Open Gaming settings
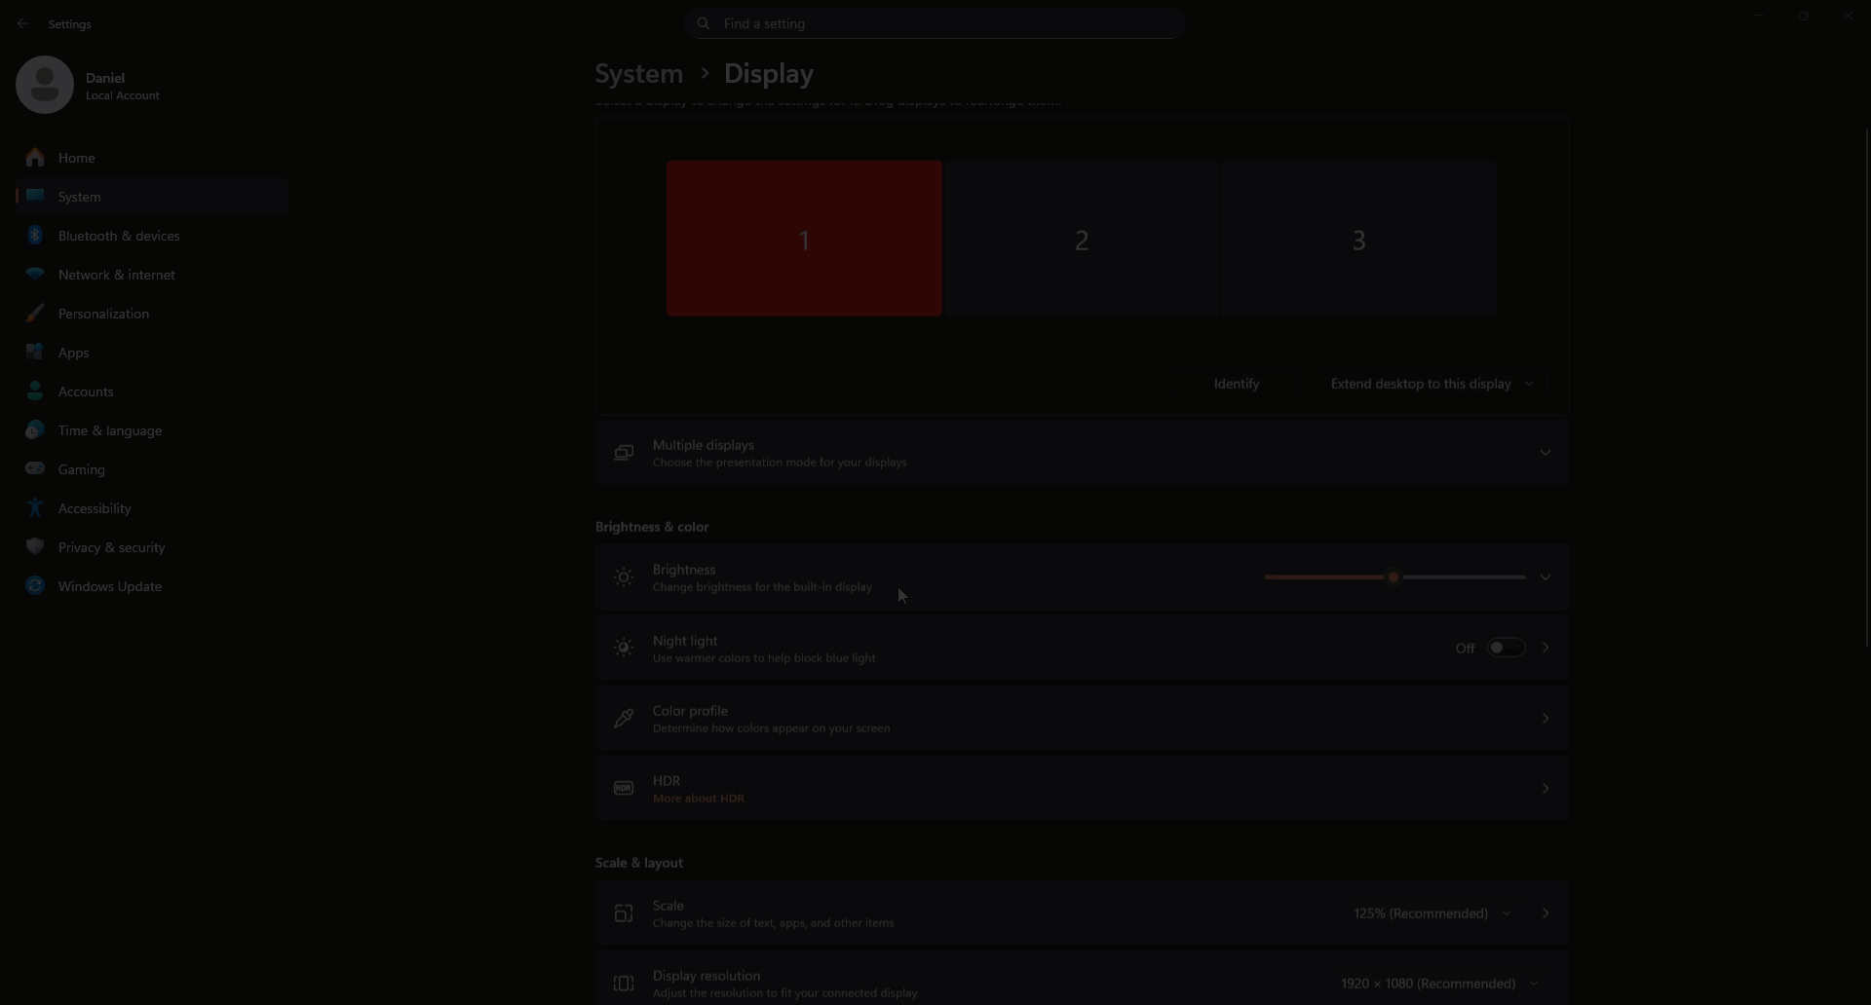 [82, 468]
